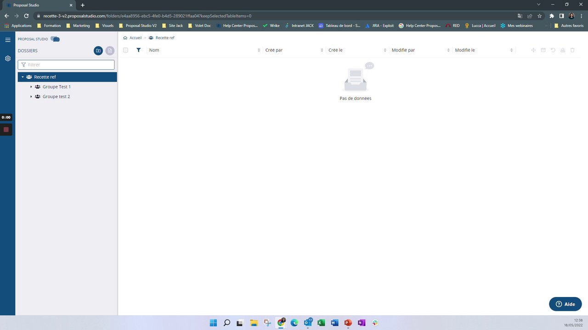588x330 pixels.
Task: Open OneNote from the taskbar
Action: point(362,323)
